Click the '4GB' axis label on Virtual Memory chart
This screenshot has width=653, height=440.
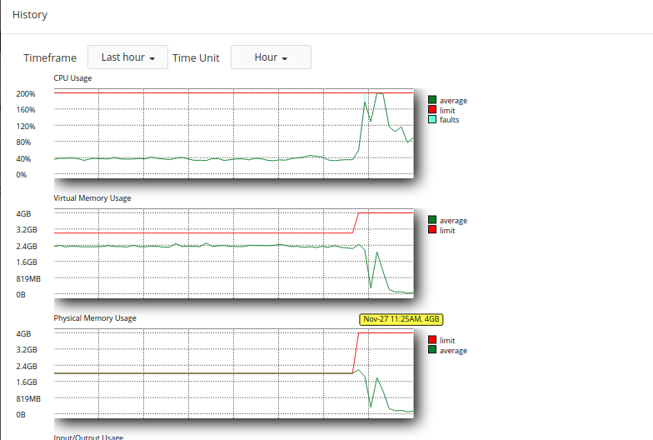[23, 213]
